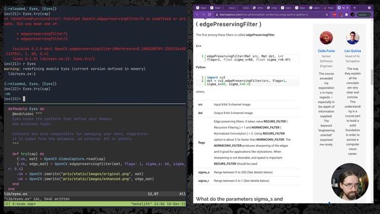Viewport: 380px width, 214px height.
Task: Click the 'Python' code label
Action: coord(201,67)
